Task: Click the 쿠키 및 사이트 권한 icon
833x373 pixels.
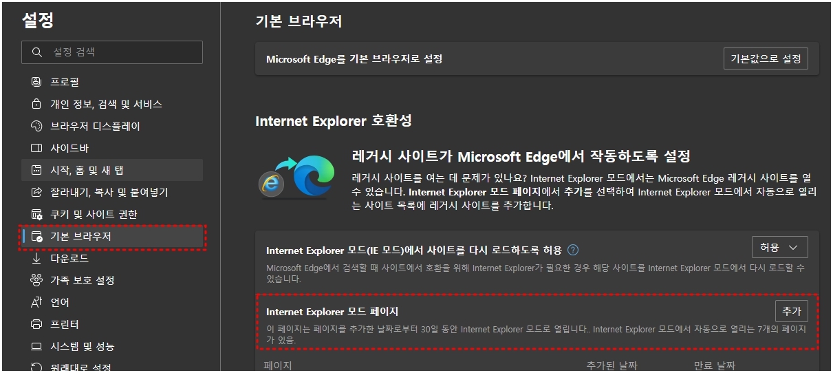Action: coord(36,214)
